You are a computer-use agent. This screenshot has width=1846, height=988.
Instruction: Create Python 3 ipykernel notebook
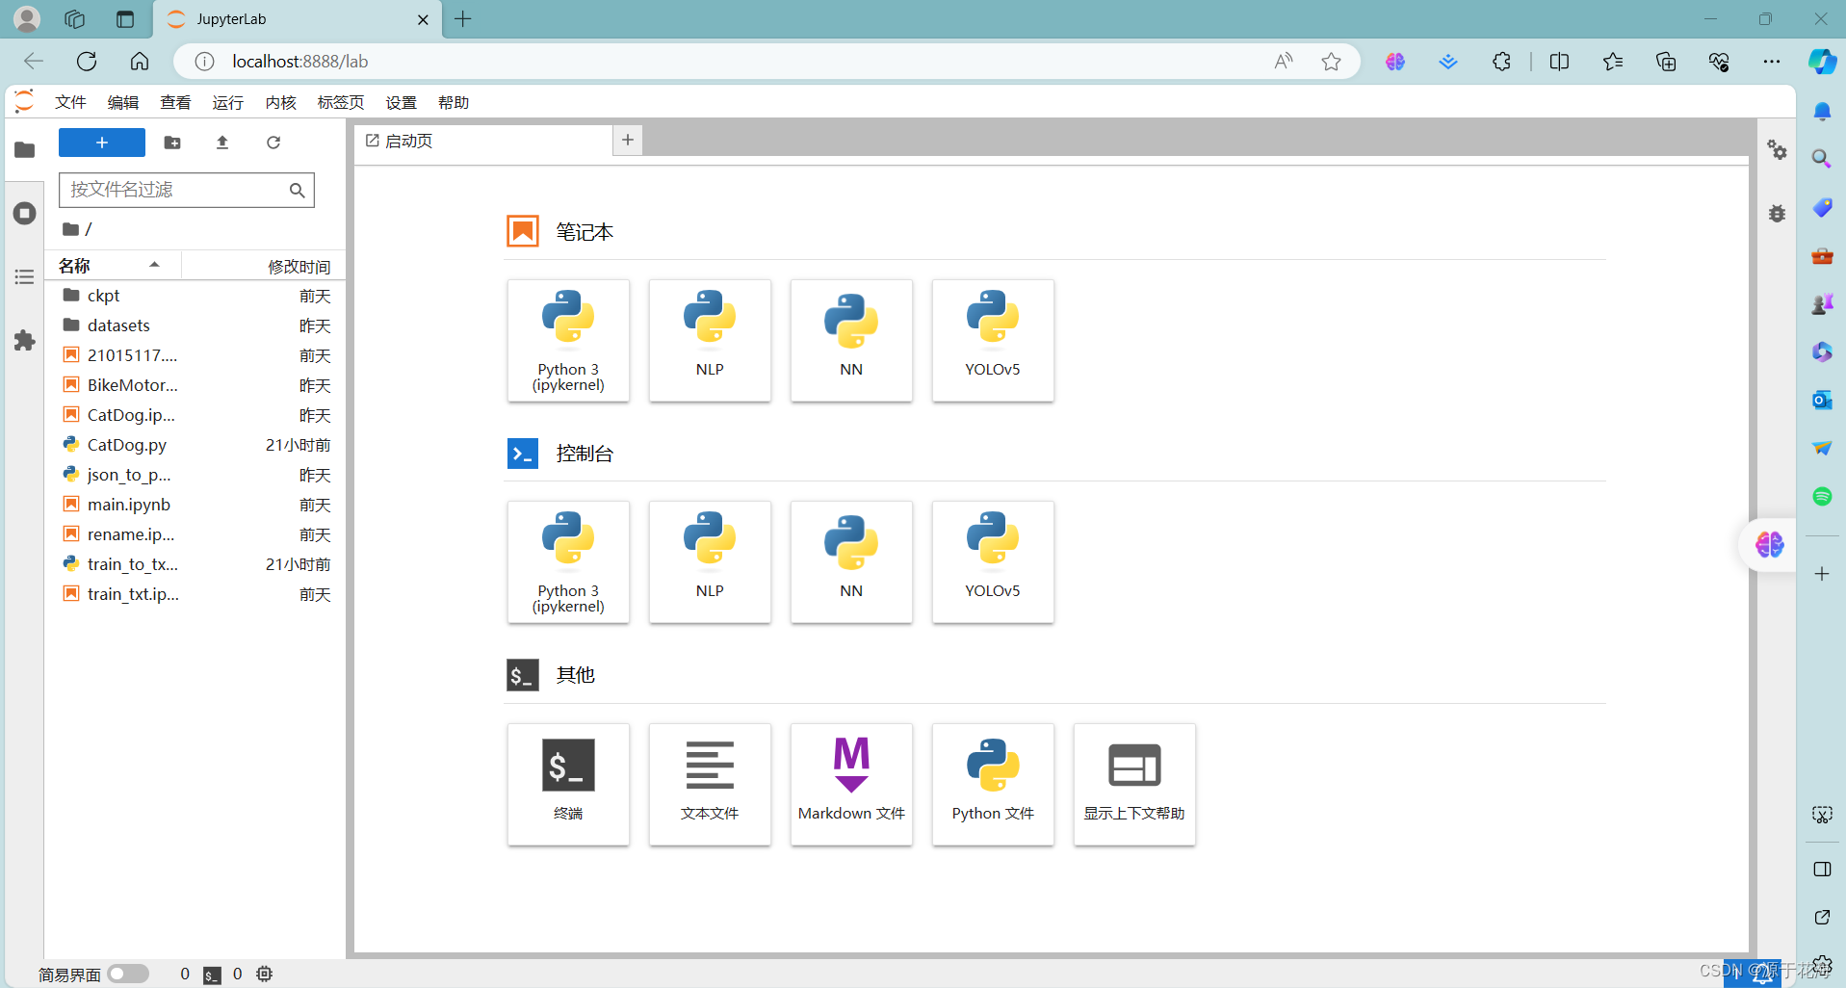(x=568, y=341)
